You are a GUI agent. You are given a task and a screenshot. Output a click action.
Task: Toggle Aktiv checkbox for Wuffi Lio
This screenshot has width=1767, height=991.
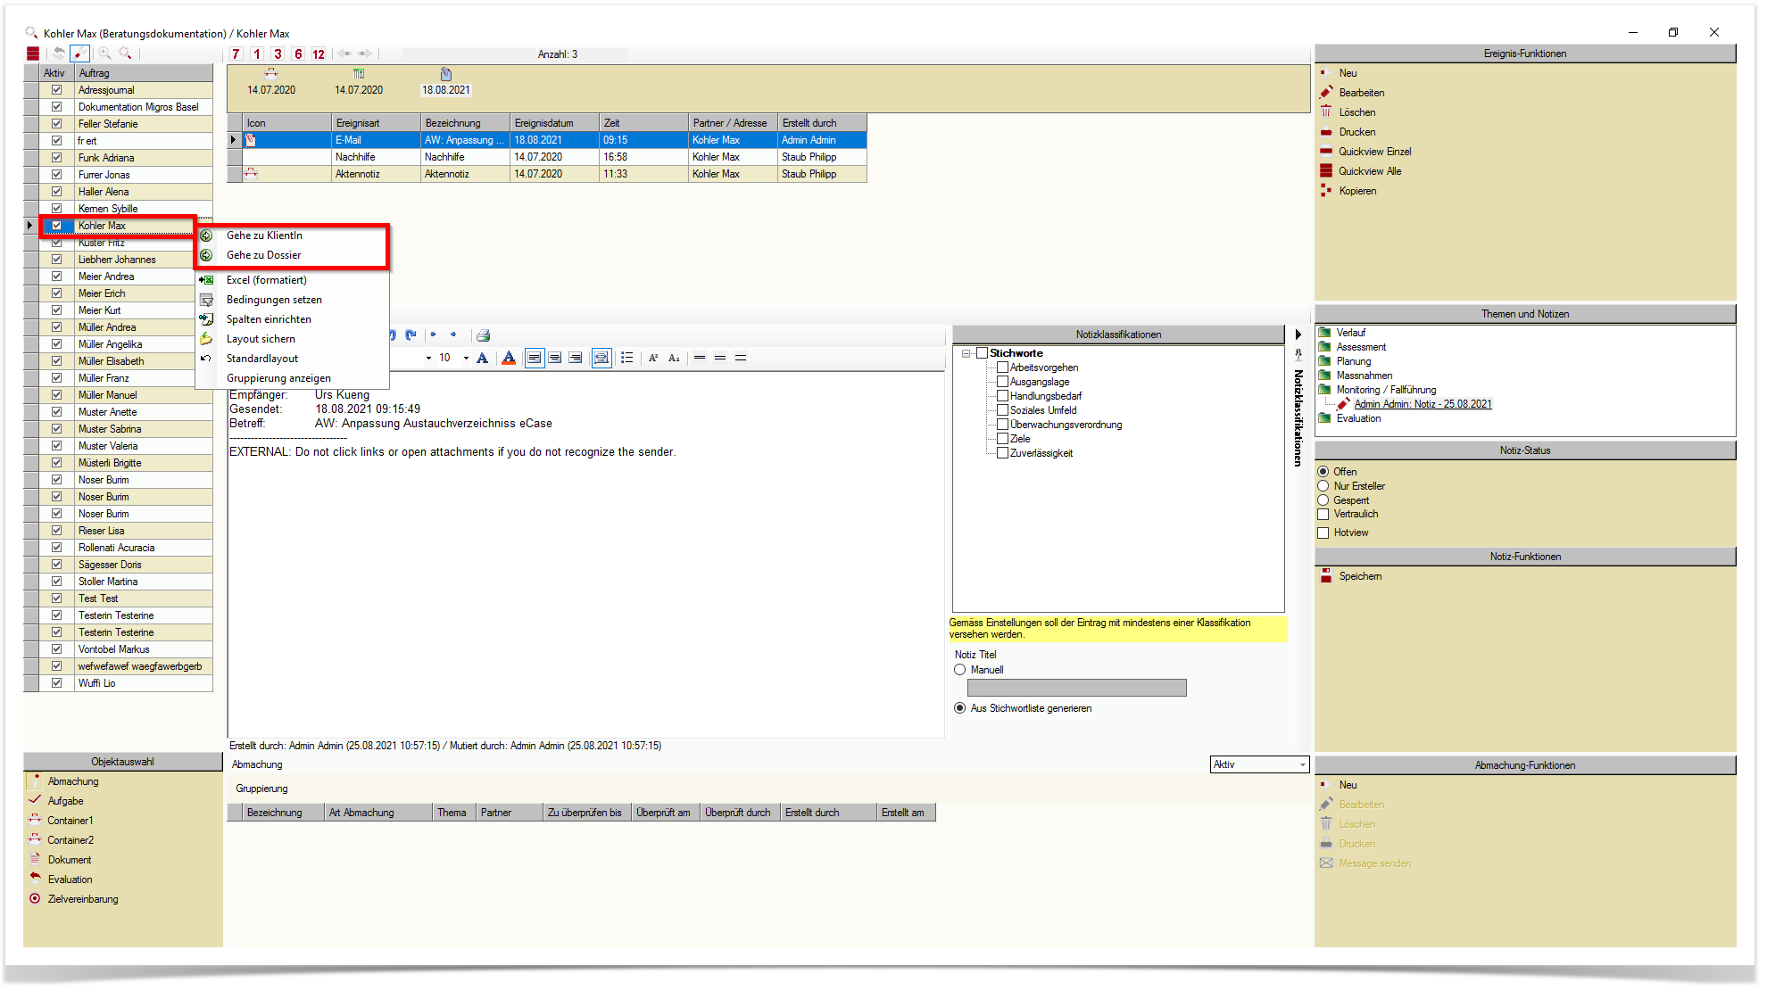56,683
